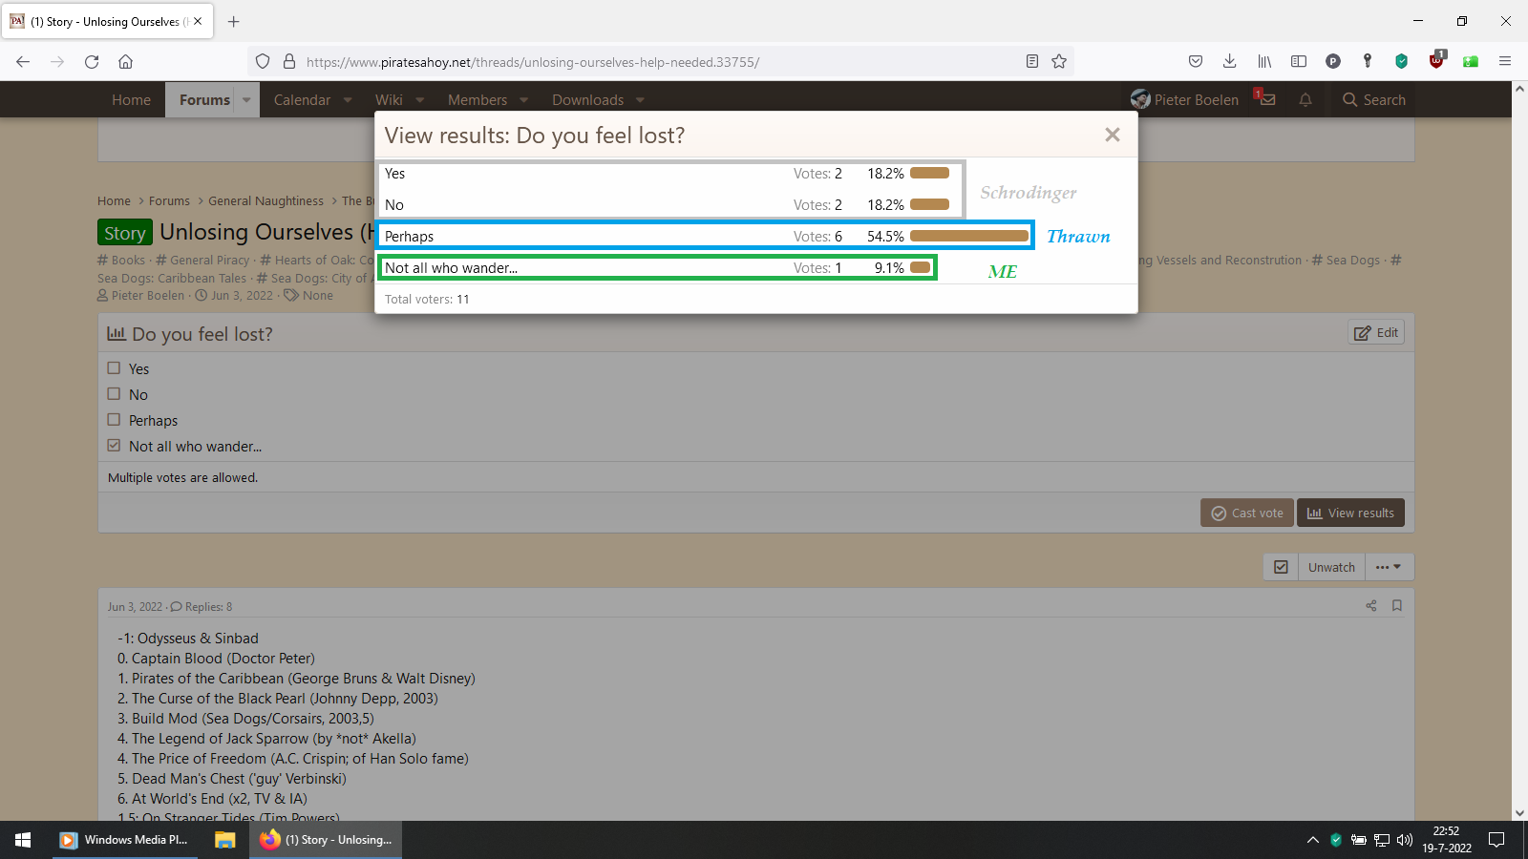
Task: Open Windows notification center icon
Action: (1497, 840)
